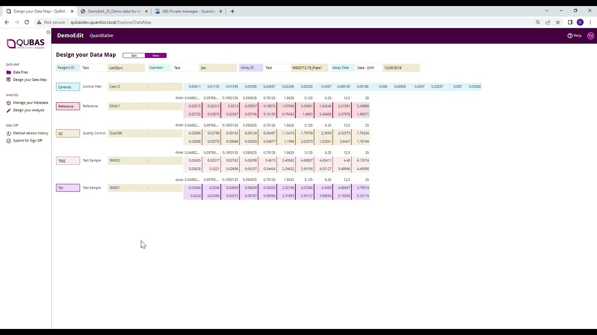Switch to the Private messages tab
The height and width of the screenshot is (335, 597).
pos(188,11)
